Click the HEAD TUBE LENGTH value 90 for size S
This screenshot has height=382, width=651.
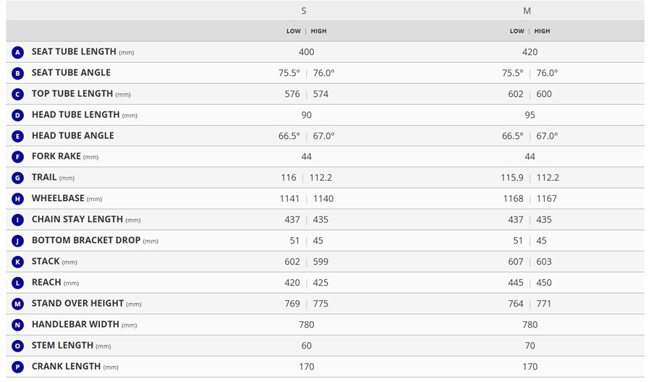(306, 115)
